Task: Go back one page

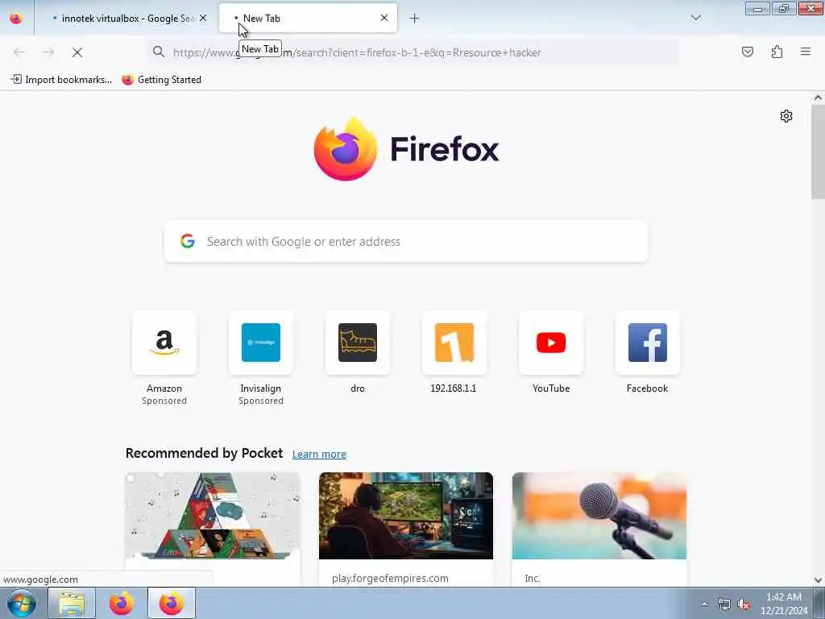Action: pos(19,52)
